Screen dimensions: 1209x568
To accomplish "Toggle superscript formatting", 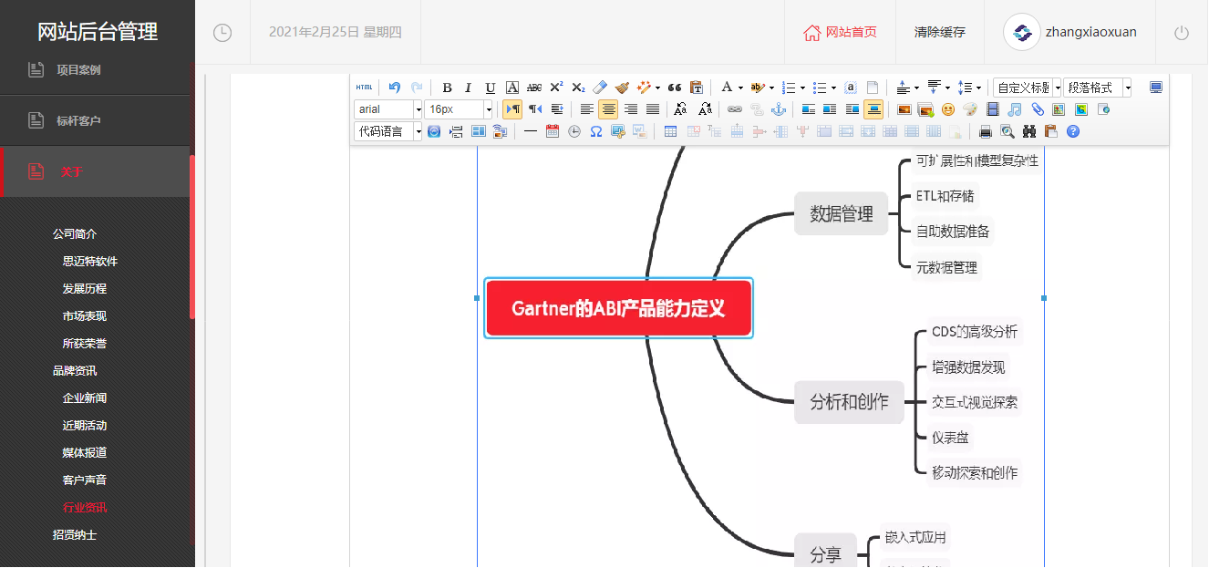I will [x=556, y=88].
